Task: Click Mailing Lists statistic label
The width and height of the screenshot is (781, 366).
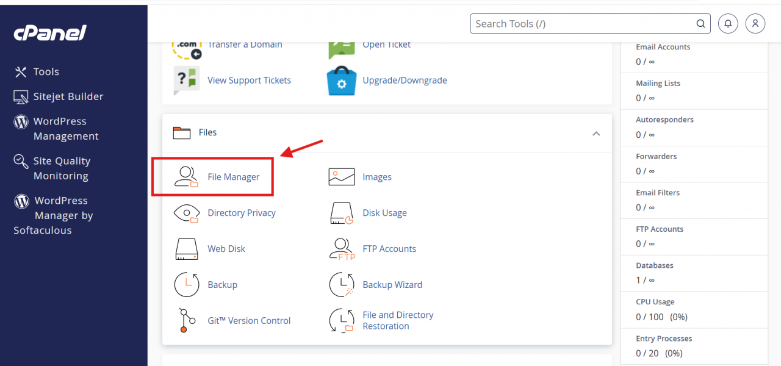Action: (x=658, y=84)
